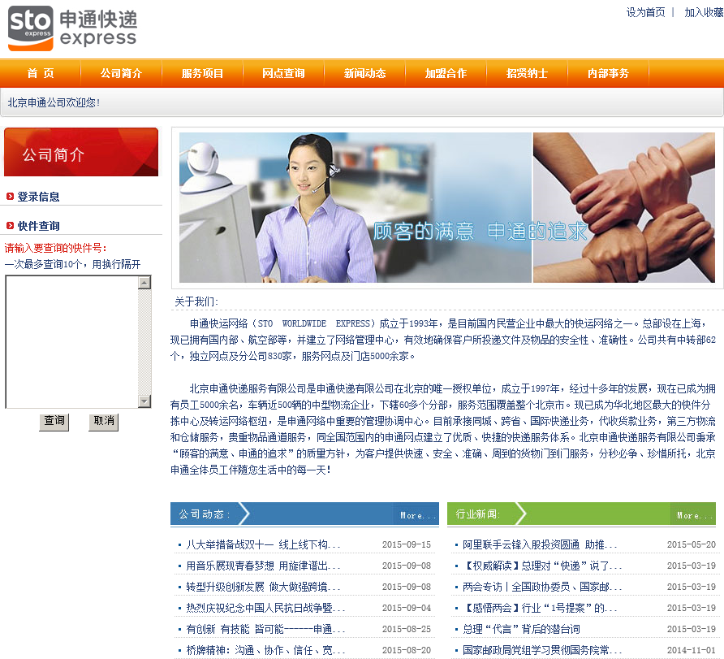Open news item 有创新 有技能 皆可能

point(265,629)
